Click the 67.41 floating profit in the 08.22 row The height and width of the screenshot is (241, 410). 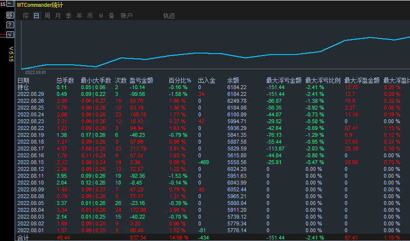(x=351, y=128)
